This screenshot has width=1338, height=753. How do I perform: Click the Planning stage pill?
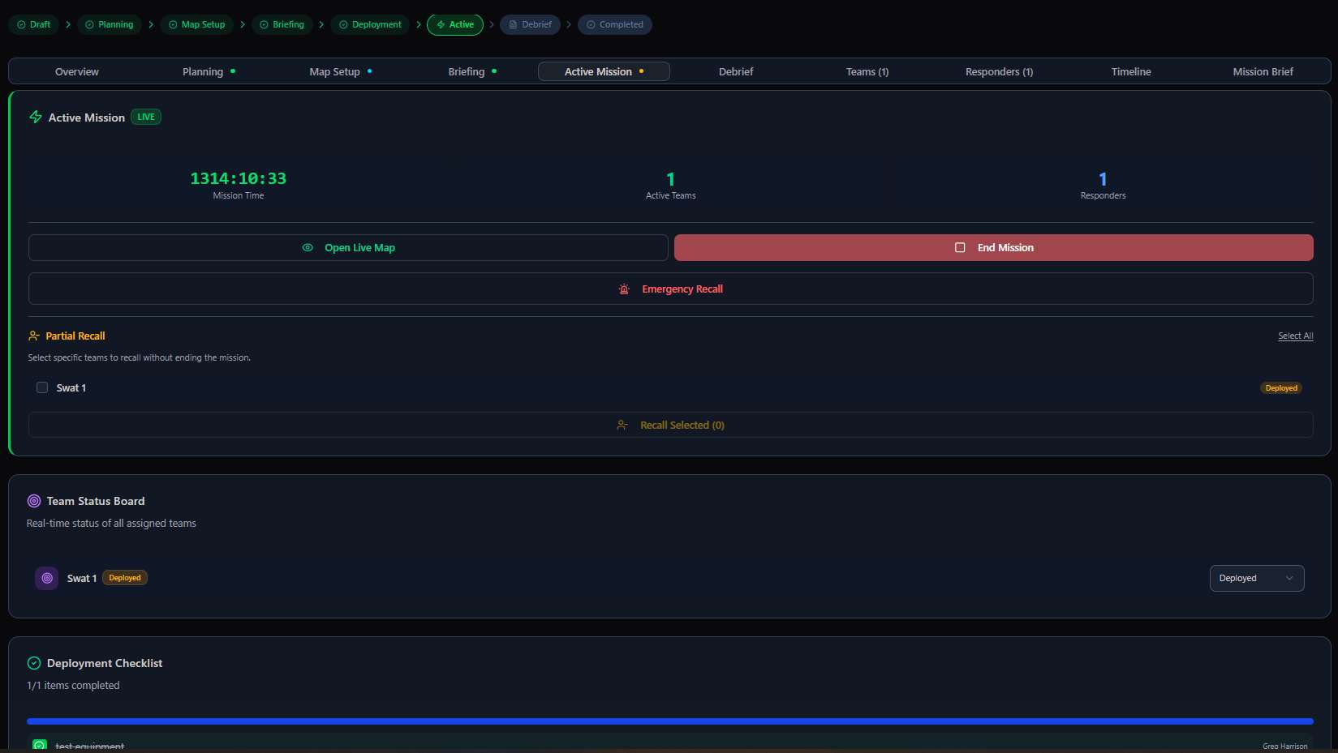tap(110, 24)
